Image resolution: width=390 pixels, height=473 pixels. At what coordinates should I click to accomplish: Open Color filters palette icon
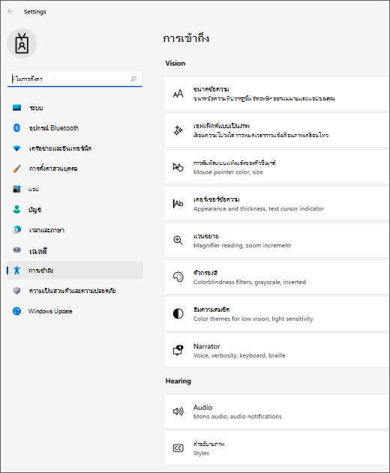click(178, 277)
